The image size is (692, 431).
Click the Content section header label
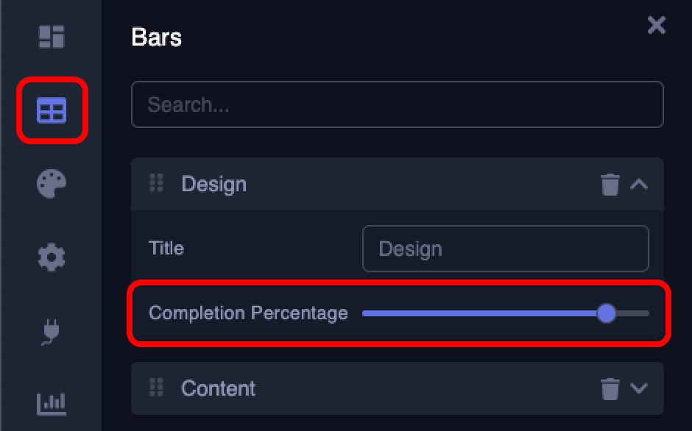coord(218,388)
